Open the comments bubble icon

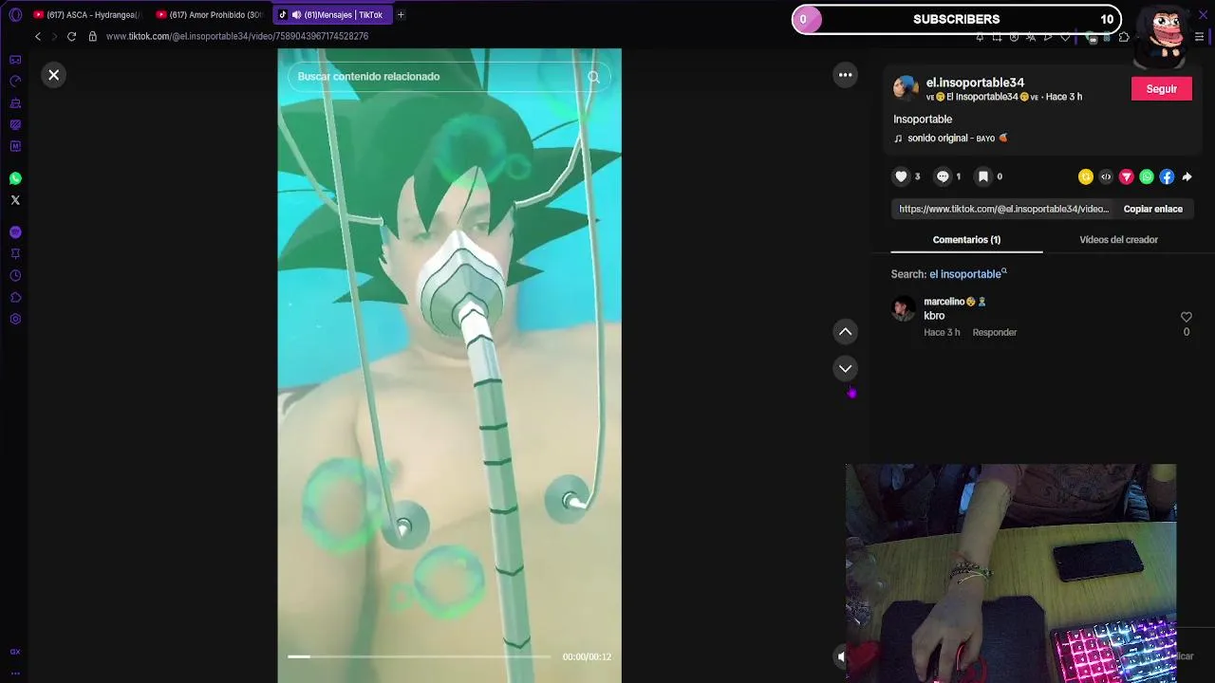pos(943,176)
